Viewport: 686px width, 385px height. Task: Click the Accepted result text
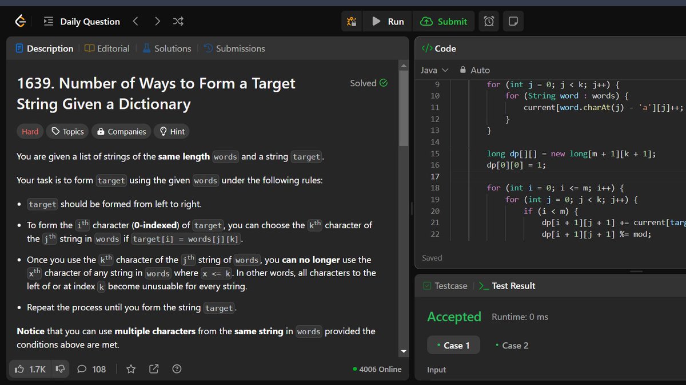coord(454,317)
